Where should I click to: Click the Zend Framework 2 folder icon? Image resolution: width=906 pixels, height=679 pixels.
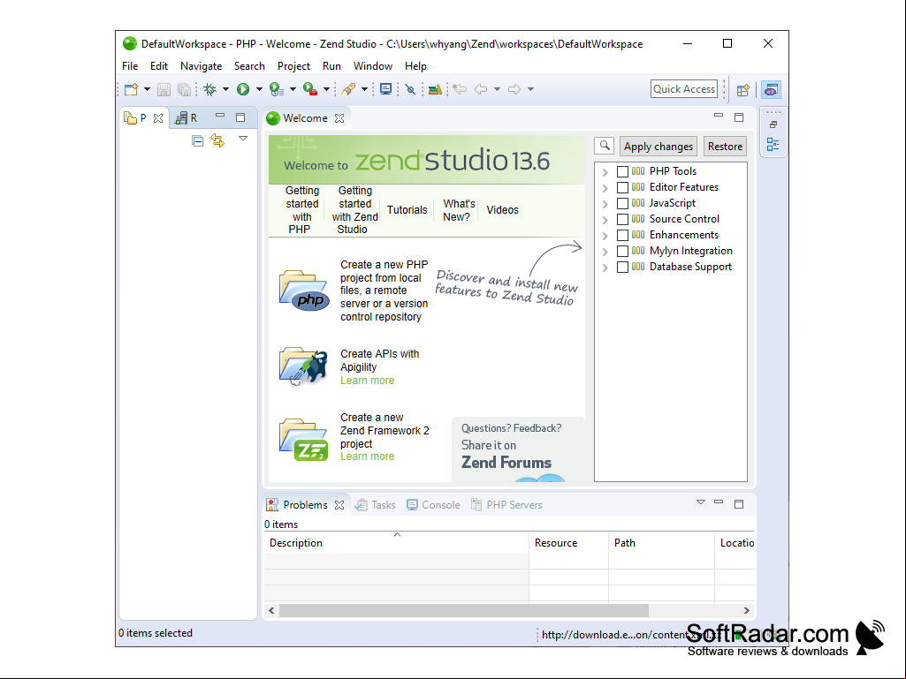(304, 440)
